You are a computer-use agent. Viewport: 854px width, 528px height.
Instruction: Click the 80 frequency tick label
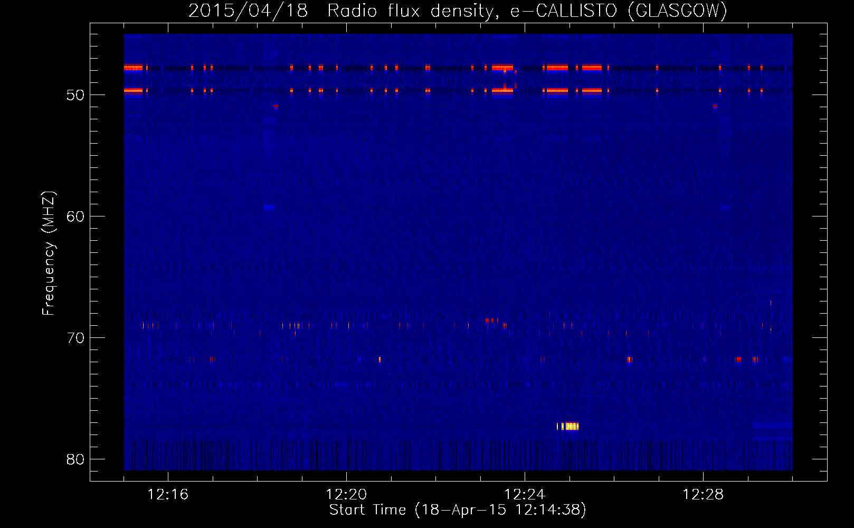coord(75,460)
